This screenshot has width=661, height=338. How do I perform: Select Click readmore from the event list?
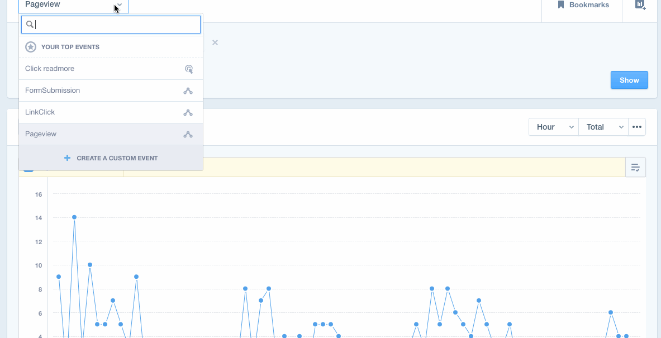[x=50, y=69]
